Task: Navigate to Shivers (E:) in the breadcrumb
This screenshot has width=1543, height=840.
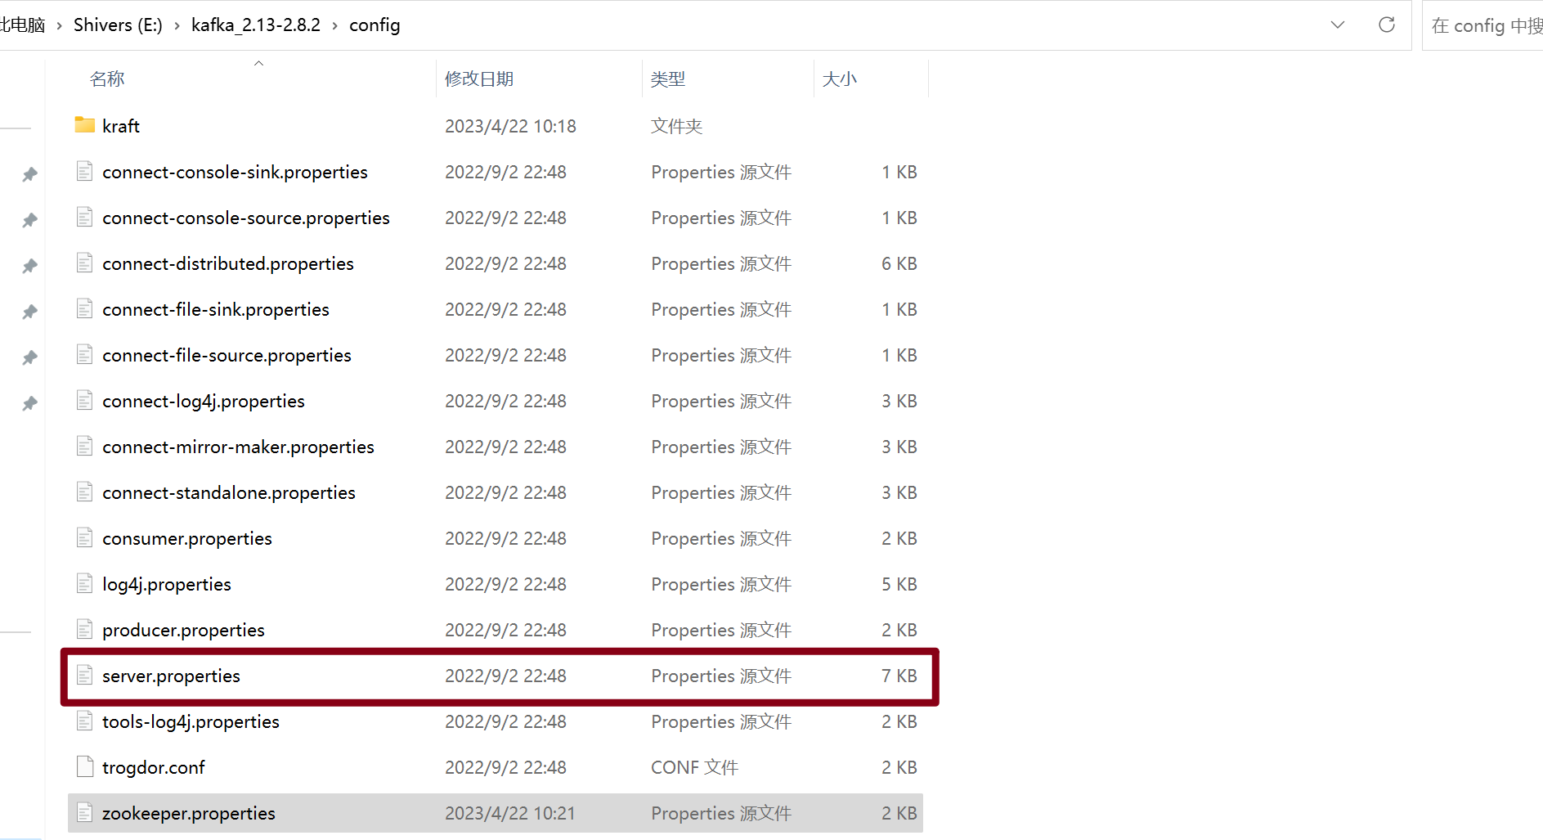Action: (x=118, y=25)
